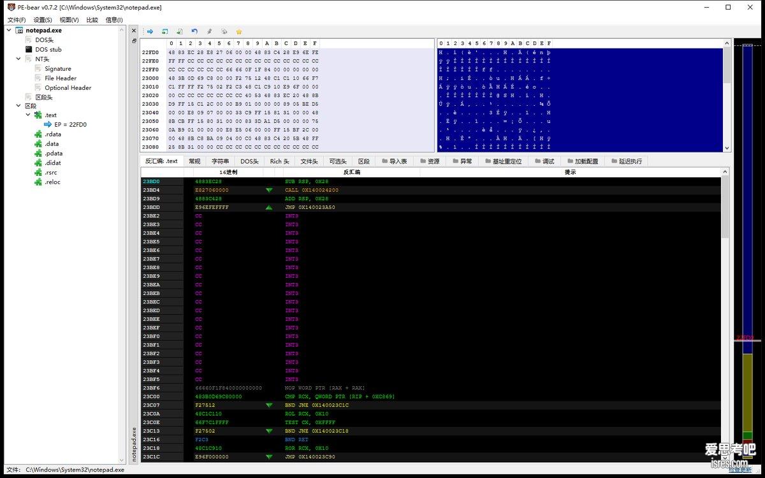Click the .didat section puzzle icon
The image size is (765, 478).
[x=38, y=163]
